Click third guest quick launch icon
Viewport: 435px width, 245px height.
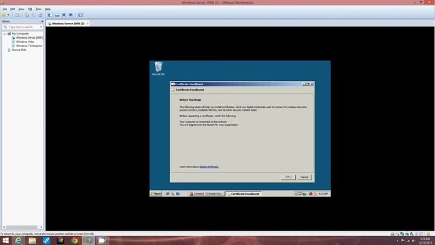point(178,194)
